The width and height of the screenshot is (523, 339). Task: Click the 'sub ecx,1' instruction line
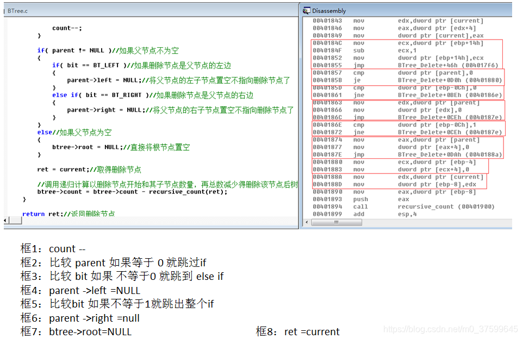coord(365,50)
